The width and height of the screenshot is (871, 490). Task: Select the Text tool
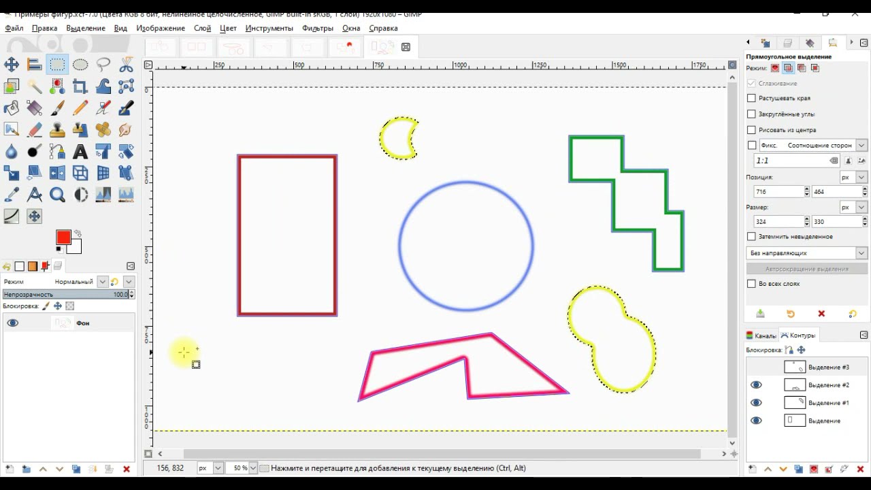click(x=80, y=151)
